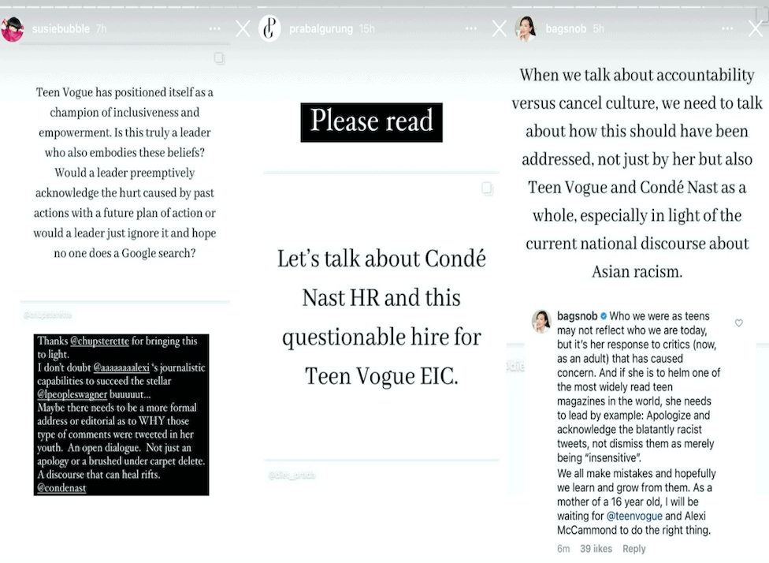
Task: Open more options on bagsnob's story
Action: pos(728,29)
